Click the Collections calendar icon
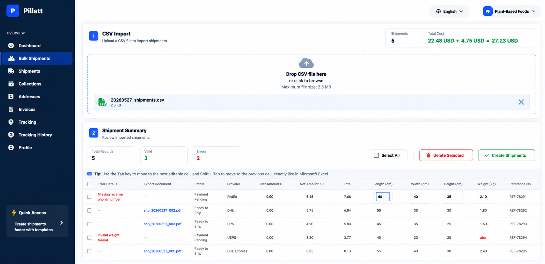The image size is (545, 264). click(11, 84)
